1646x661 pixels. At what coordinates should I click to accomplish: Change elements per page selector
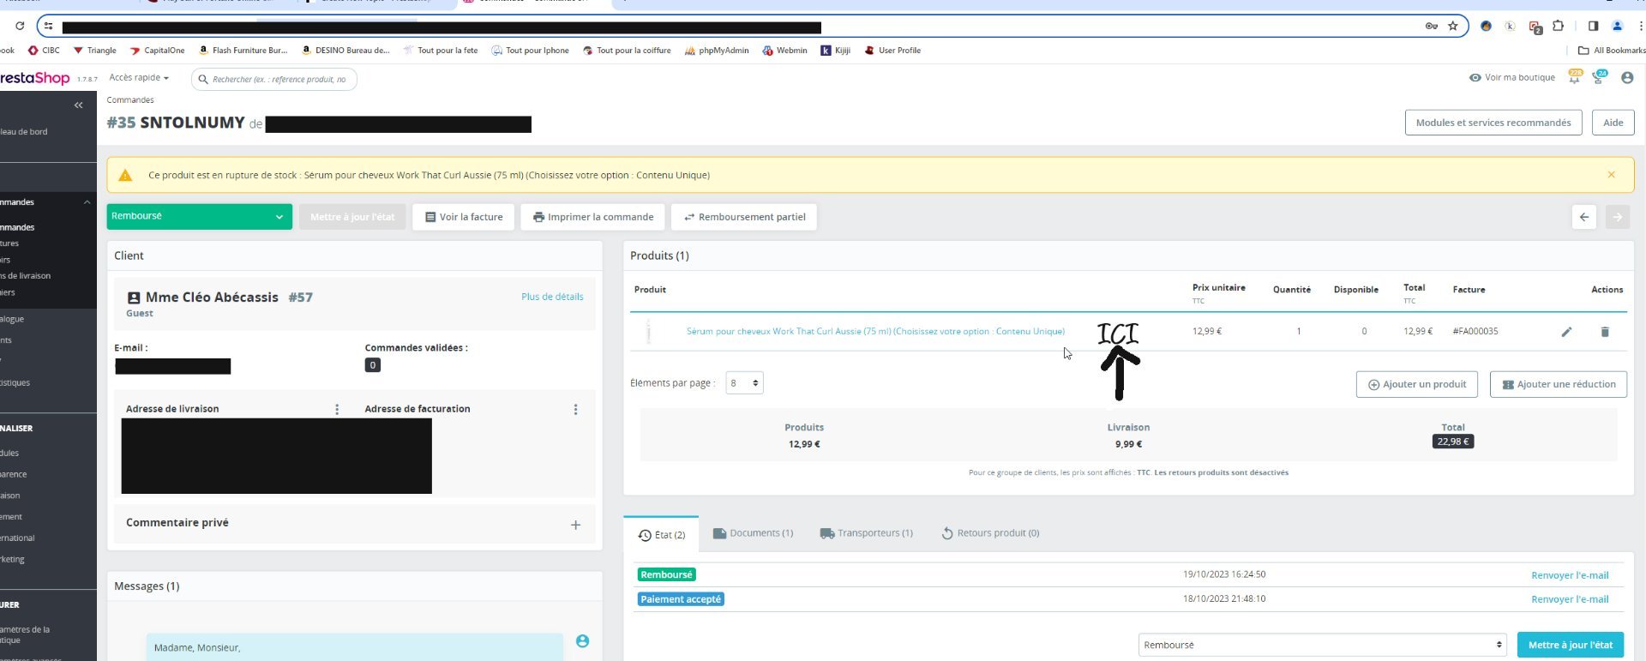[x=744, y=383]
